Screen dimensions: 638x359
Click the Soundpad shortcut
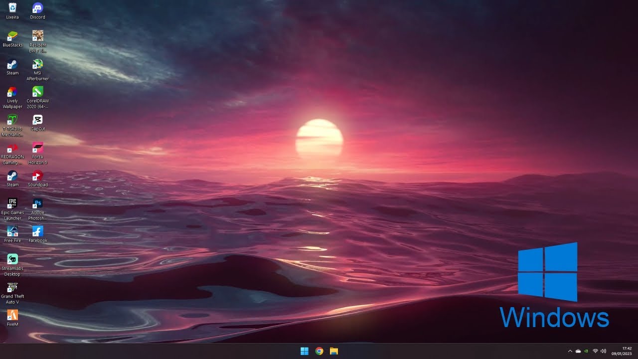[37, 178]
